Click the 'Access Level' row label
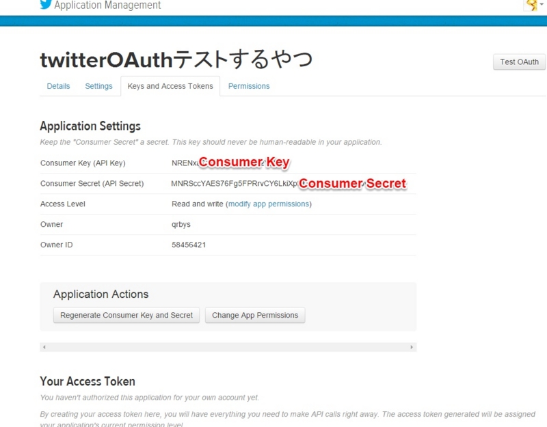 (x=63, y=204)
